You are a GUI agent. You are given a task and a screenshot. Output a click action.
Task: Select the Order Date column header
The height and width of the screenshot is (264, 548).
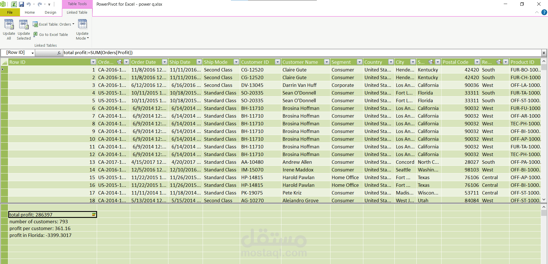click(150, 62)
